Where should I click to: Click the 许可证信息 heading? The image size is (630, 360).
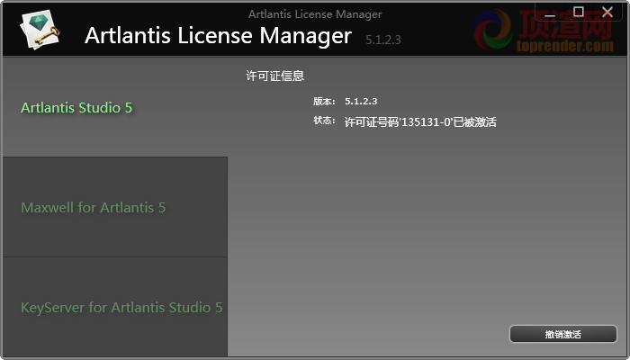pyautogui.click(x=274, y=76)
